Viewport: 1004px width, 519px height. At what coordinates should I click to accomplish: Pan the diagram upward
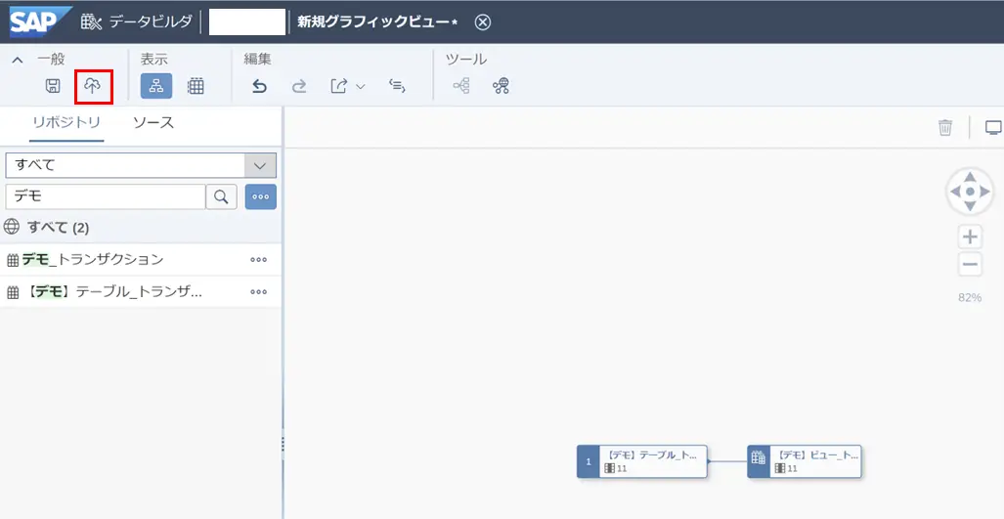click(971, 177)
